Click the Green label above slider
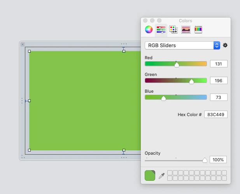 pyautogui.click(x=151, y=74)
